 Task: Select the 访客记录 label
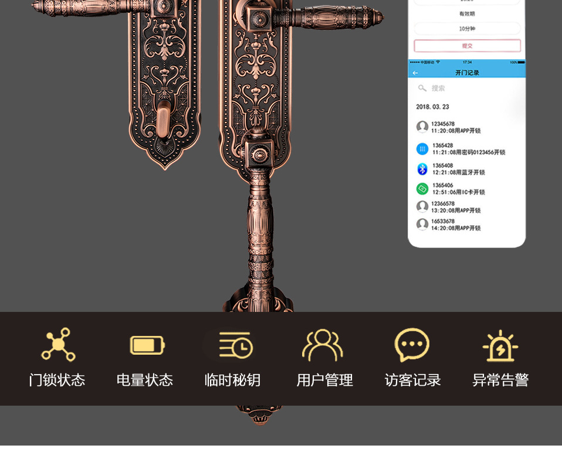click(412, 380)
